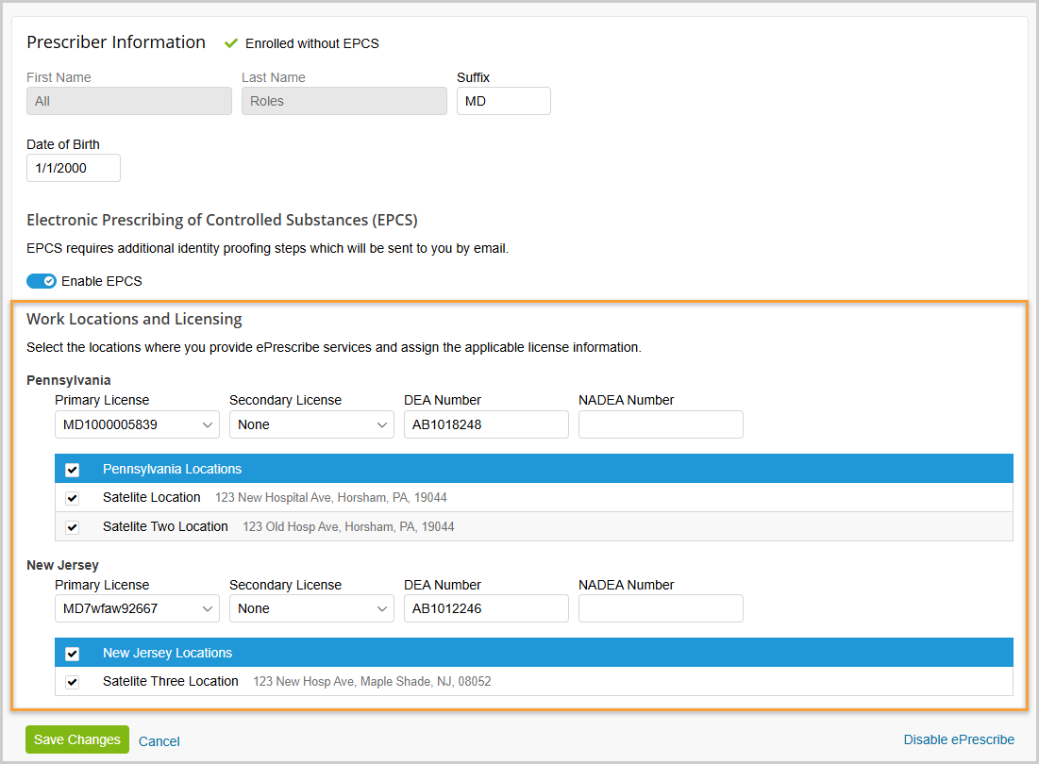Open New Jersey Primary License dropdown
Screen dimensions: 1039x764
137,609
